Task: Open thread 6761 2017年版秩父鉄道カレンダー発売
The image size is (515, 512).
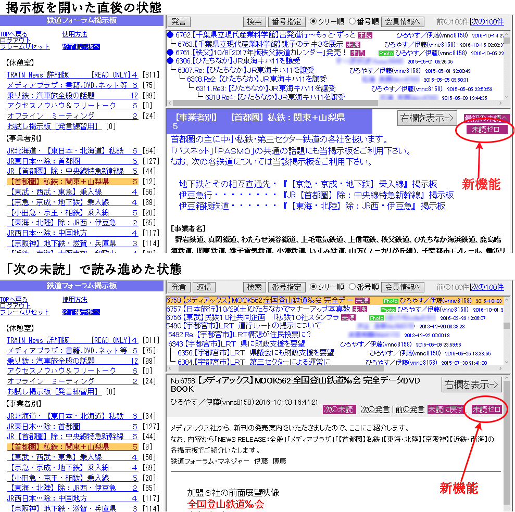Action: point(261,53)
